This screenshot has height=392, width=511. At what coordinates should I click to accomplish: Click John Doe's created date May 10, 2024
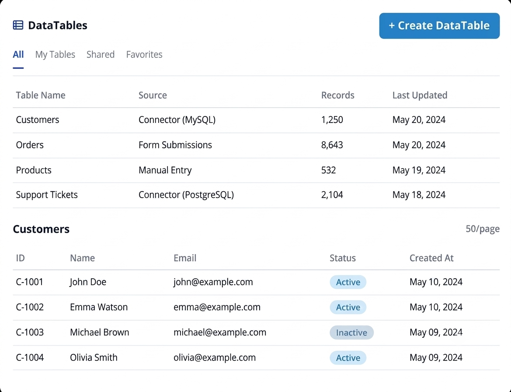[x=436, y=282]
